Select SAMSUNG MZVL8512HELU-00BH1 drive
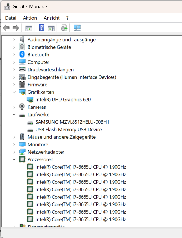 coord(72,122)
